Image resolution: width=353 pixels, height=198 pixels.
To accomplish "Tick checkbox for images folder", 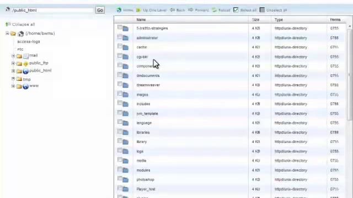I will coord(120,94).
